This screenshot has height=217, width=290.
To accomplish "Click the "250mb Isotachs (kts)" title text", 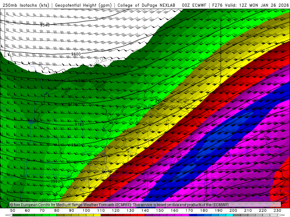I will coord(26,5).
